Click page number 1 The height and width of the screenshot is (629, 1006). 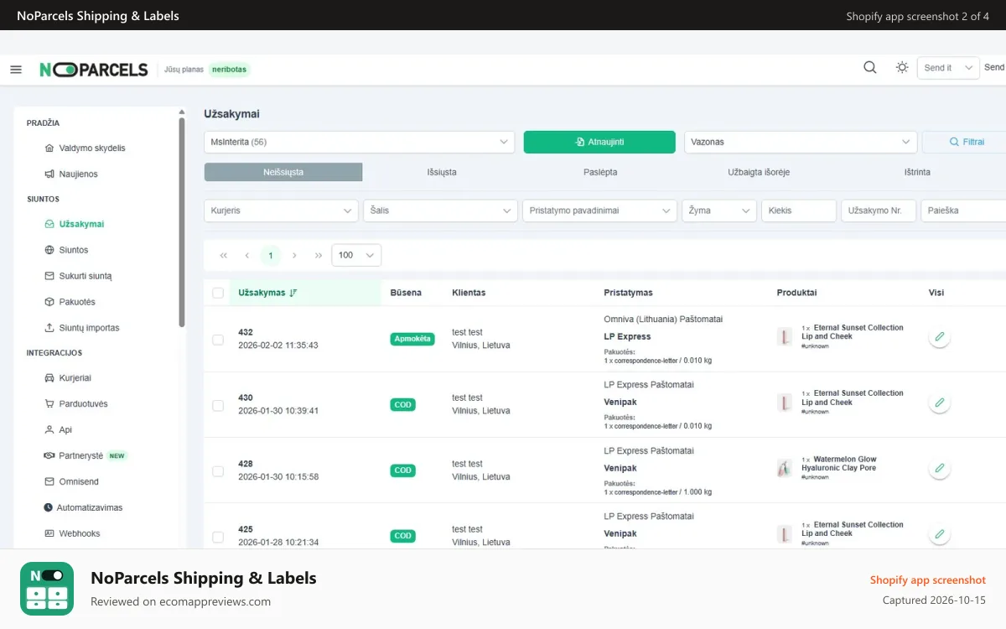(x=270, y=255)
